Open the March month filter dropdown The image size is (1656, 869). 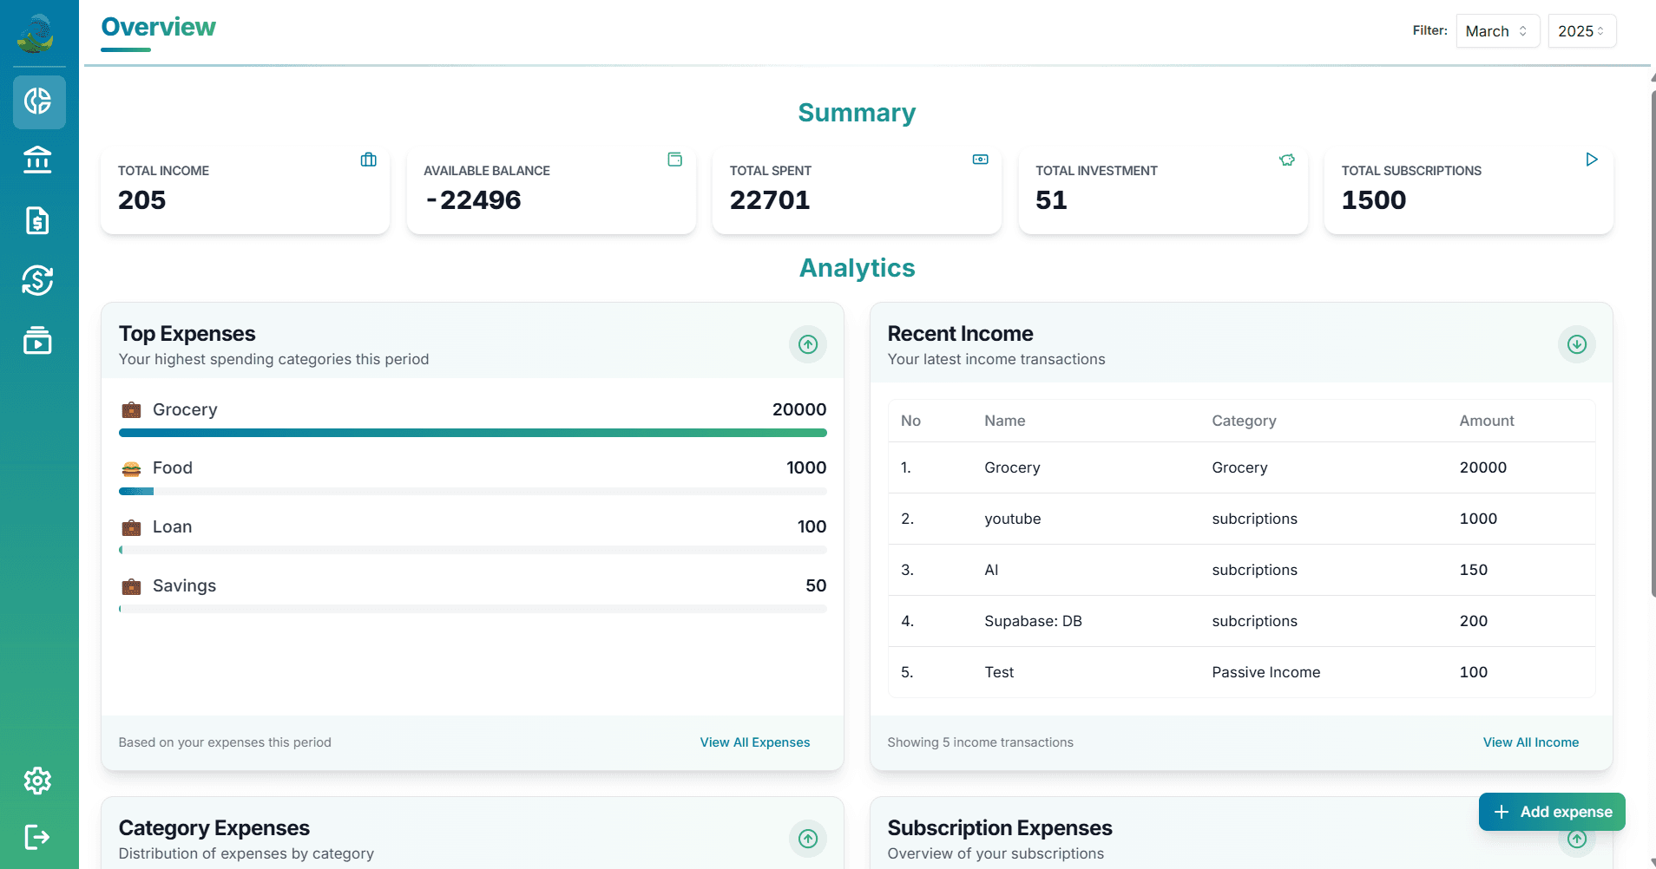[x=1497, y=31]
